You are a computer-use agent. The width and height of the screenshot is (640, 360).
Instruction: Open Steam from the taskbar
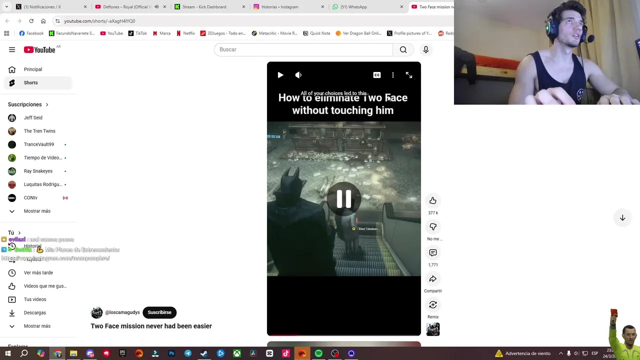point(204,353)
